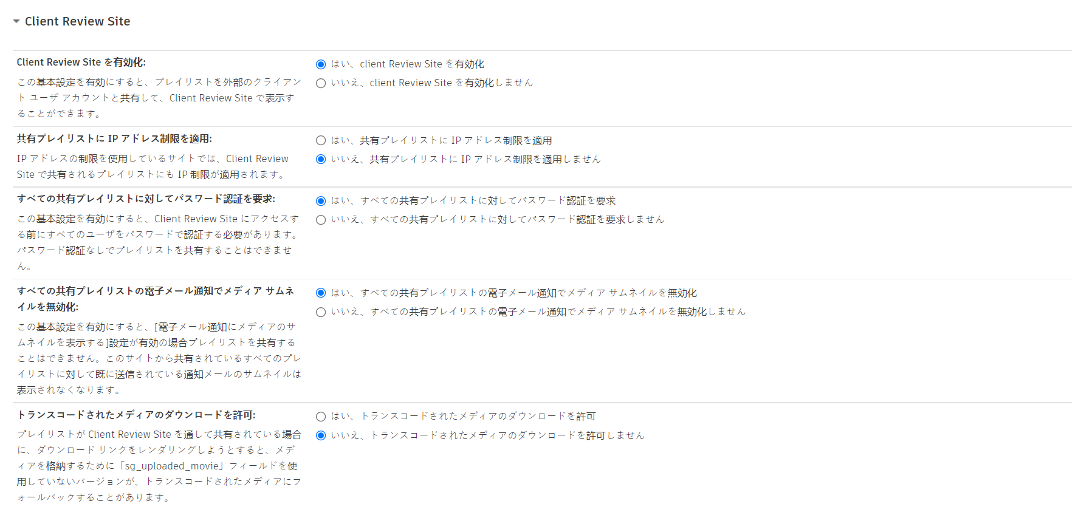Enable IP アドレス制限を適用 with はい radio
The image size is (1084, 518).
point(321,141)
